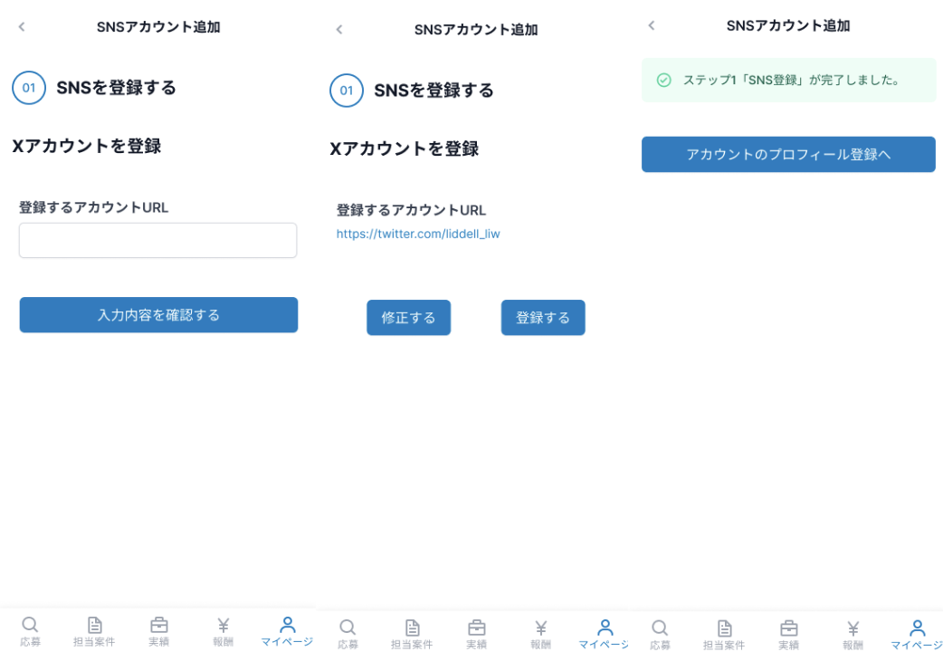The image size is (943, 652).
Task: Click the 修正する button
Action: (409, 318)
